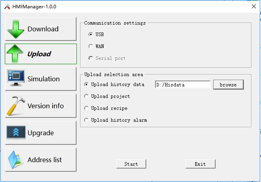The width and height of the screenshot is (261, 182).
Task: Click the HMIManager title bar app icon
Action: [x=7, y=6]
